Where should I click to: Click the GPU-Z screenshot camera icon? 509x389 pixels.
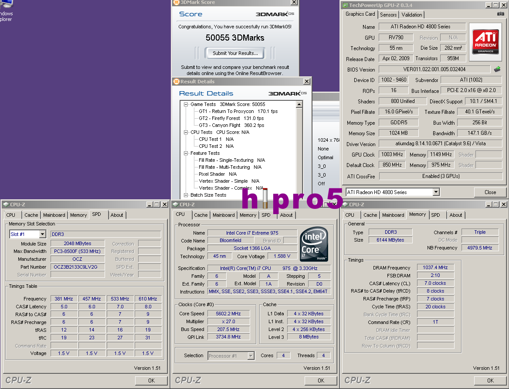click(501, 14)
